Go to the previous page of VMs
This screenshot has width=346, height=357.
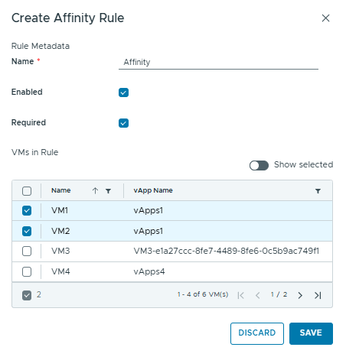coord(258,295)
